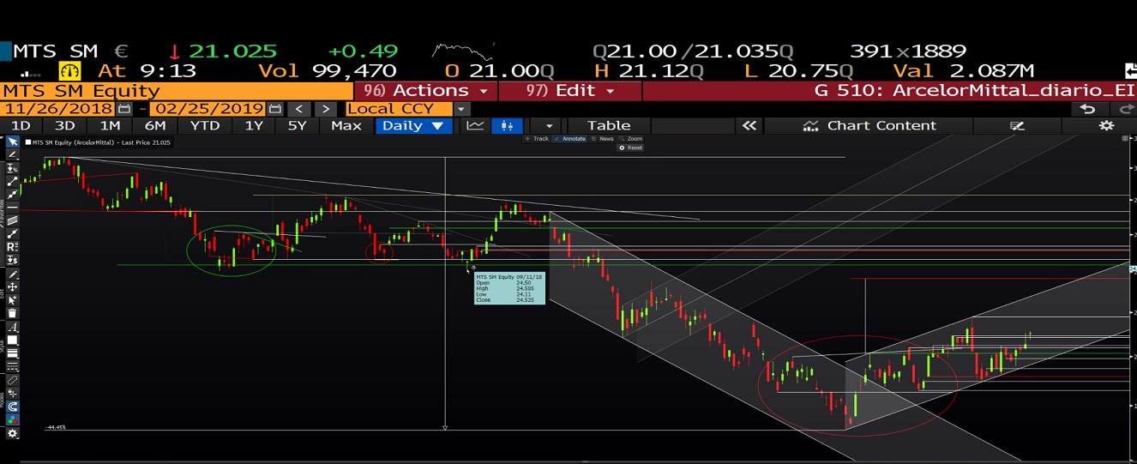Image resolution: width=1137 pixels, height=464 pixels.
Task: Open the 97) Edit dropdown menu
Action: pos(570,91)
